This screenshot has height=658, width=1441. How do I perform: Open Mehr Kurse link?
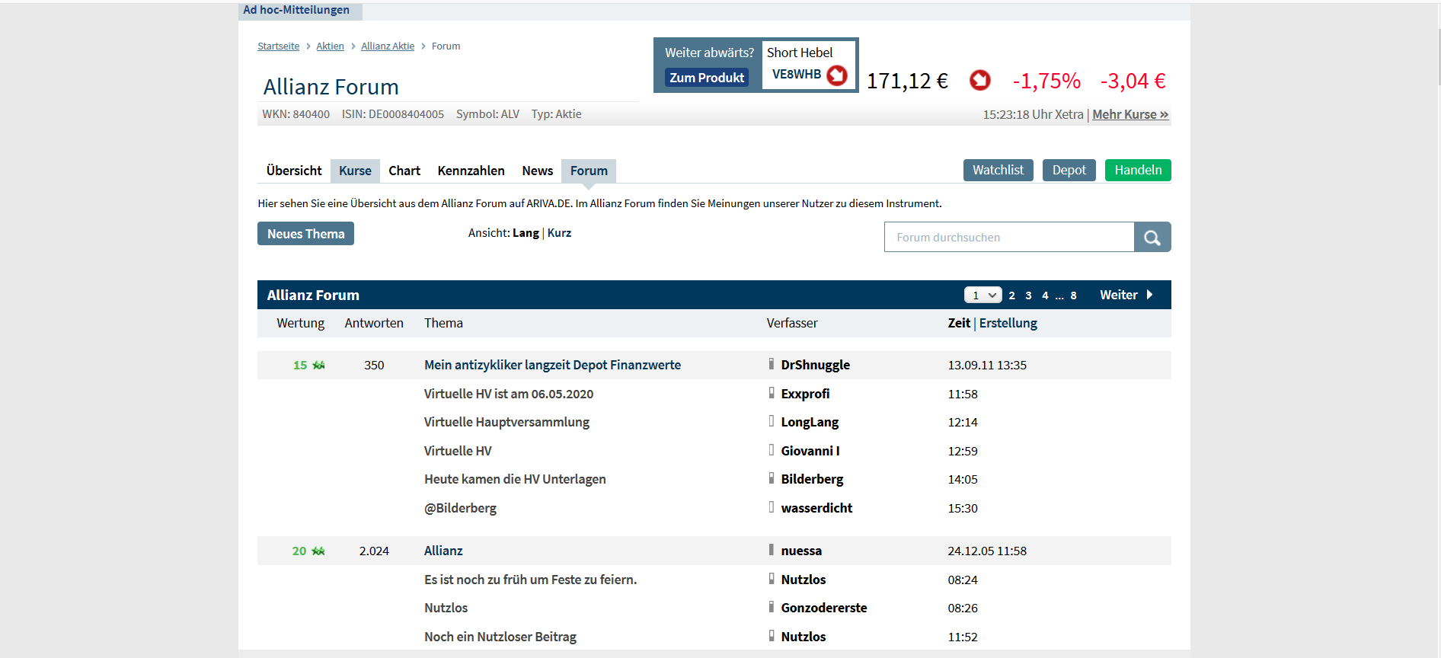coord(1129,114)
